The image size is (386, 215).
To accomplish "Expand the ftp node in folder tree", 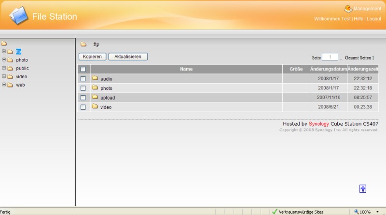I will [4, 51].
